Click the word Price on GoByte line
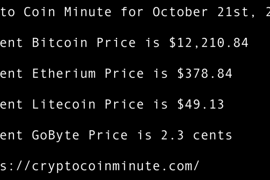Image resolution: width=270 pixels, height=180 pixels. [x=108, y=135]
